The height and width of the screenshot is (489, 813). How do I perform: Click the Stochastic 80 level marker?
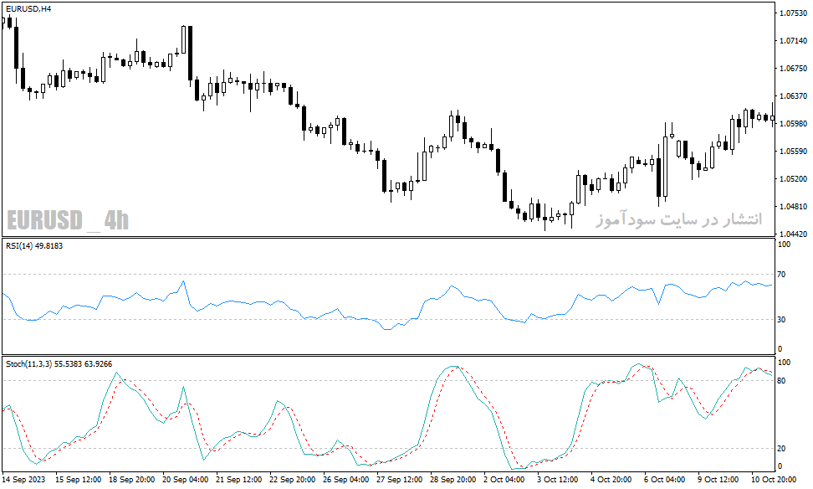[782, 380]
